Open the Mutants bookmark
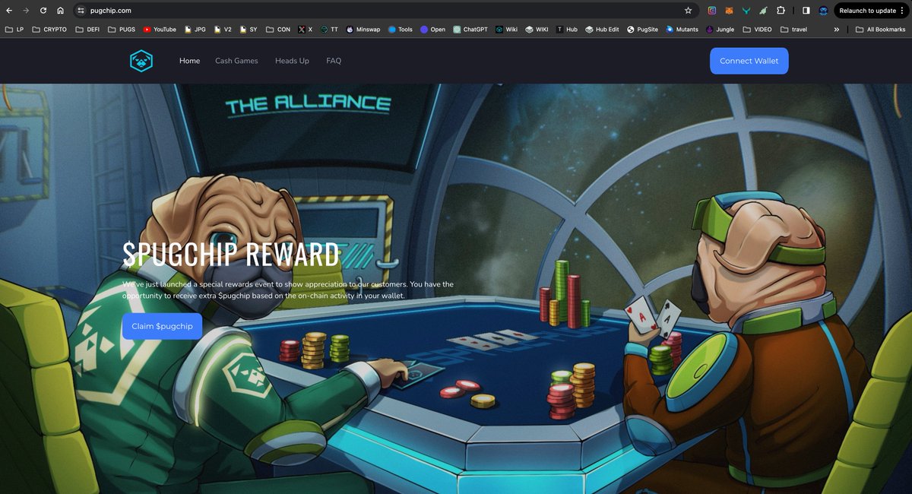912x494 pixels. pyautogui.click(x=682, y=30)
